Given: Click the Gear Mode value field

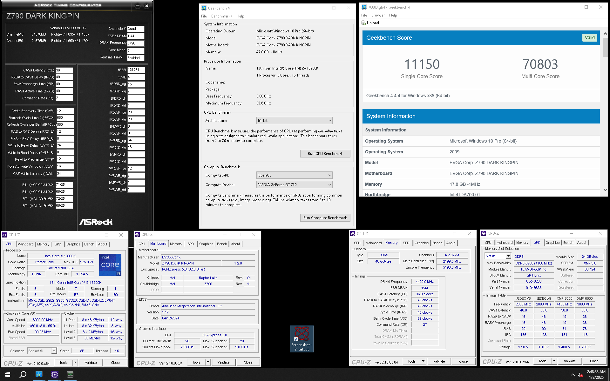Looking at the screenshot, I should point(136,50).
